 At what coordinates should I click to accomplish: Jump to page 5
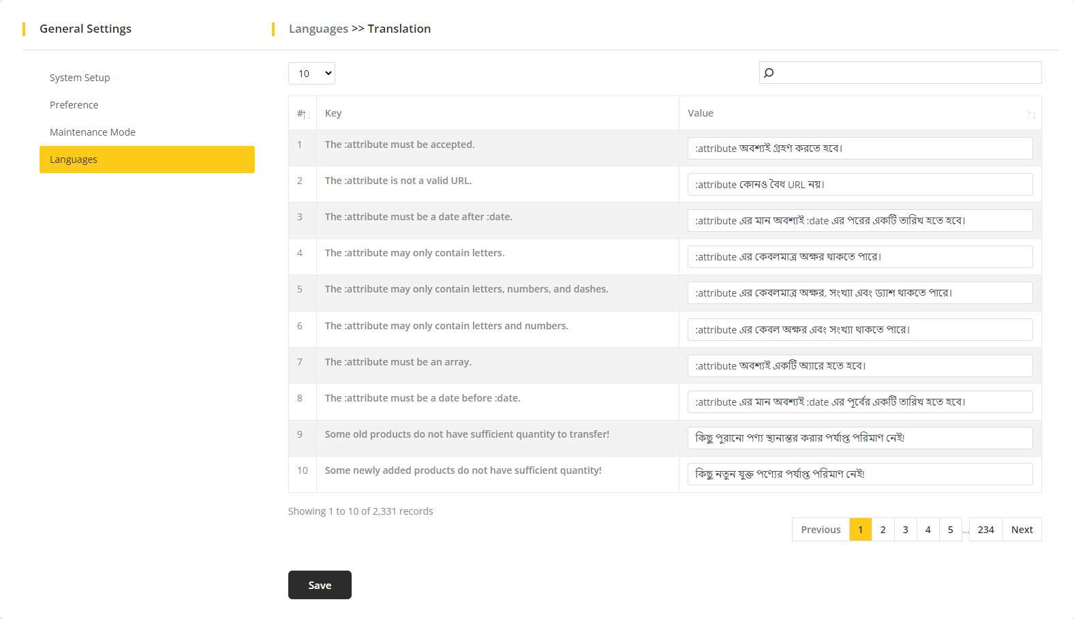(x=950, y=530)
